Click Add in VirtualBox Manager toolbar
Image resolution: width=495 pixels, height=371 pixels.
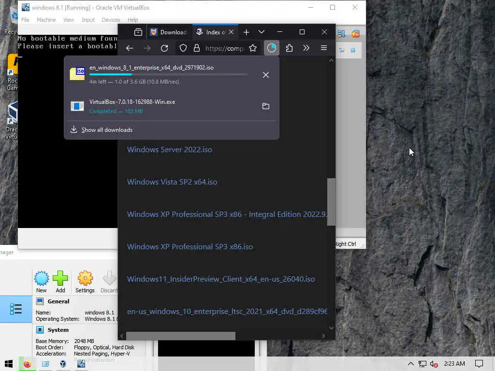[x=60, y=282]
